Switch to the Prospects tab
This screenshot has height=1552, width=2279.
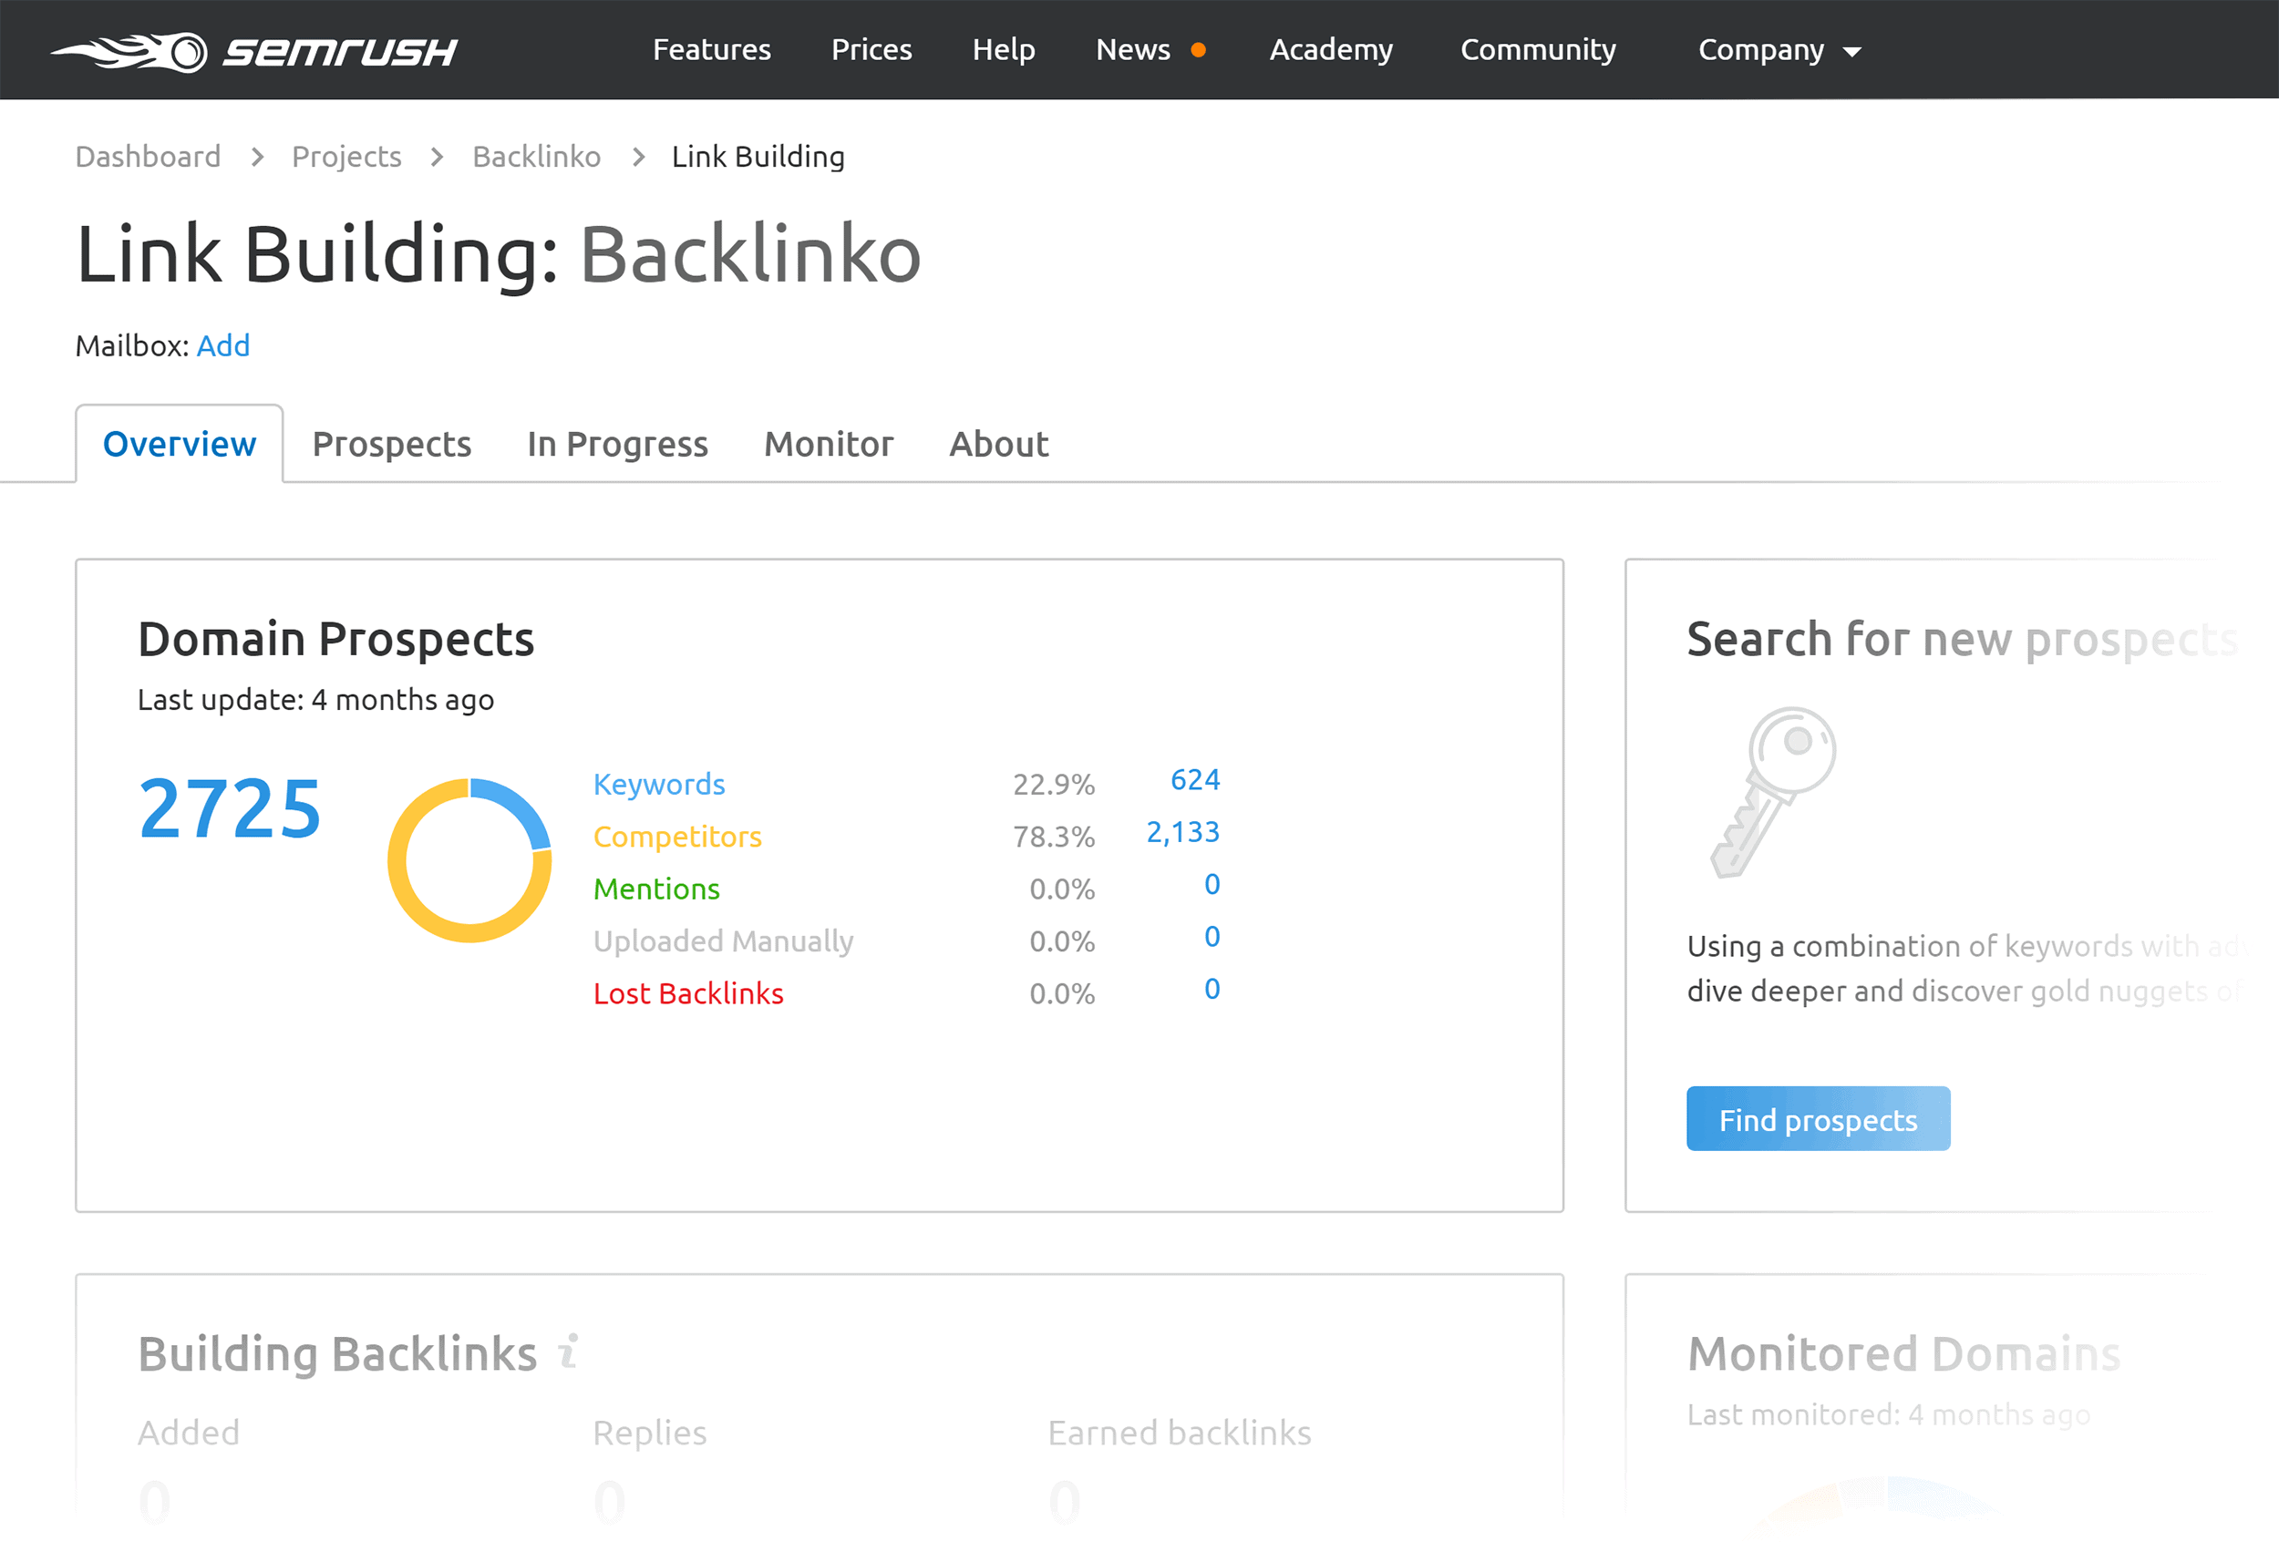pyautogui.click(x=391, y=444)
